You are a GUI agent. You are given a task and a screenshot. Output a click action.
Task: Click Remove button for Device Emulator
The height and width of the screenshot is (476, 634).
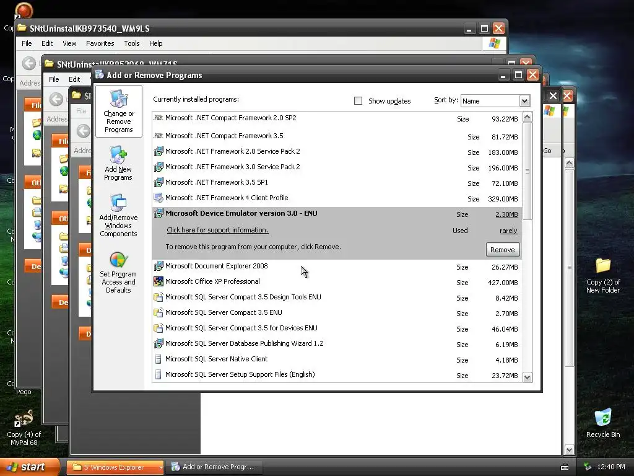503,250
